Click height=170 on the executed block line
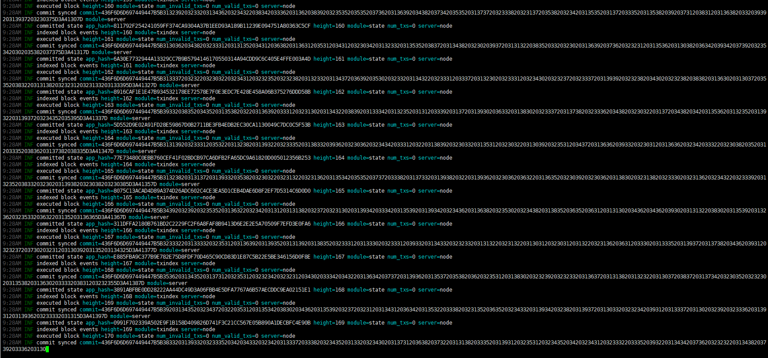 click(98, 336)
